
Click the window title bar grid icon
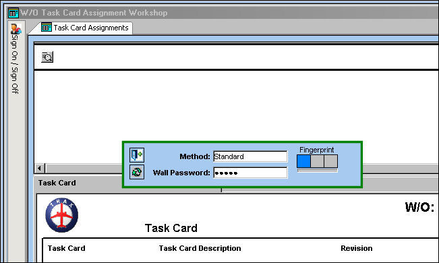click(x=13, y=13)
